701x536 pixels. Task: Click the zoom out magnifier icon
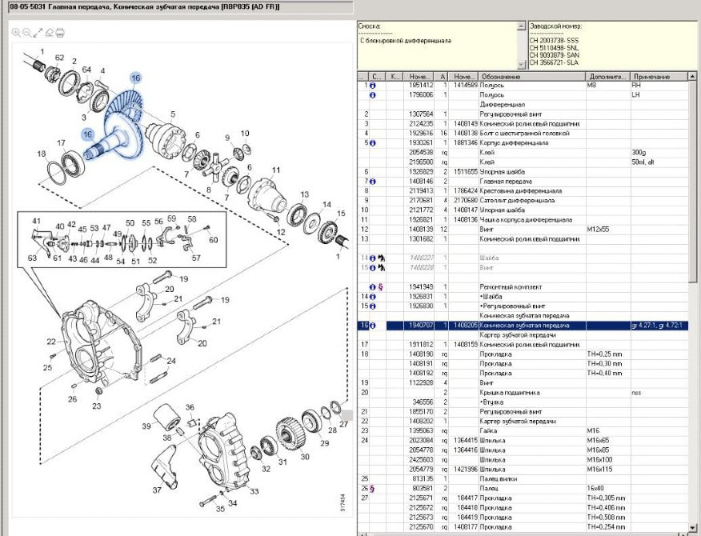click(x=27, y=33)
